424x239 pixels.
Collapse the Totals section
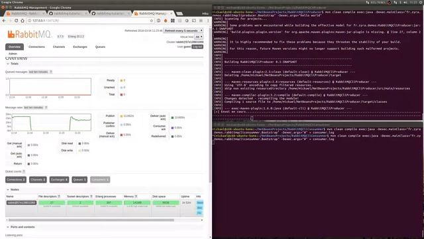[13, 64]
